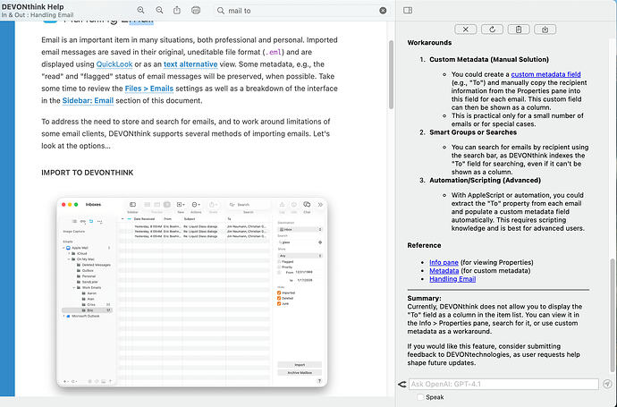Send the chat message arrow
Screen dimensions: 617x407
pos(607,384)
